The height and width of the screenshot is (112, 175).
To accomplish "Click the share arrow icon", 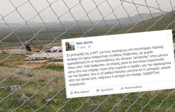I will pos(122,88).
